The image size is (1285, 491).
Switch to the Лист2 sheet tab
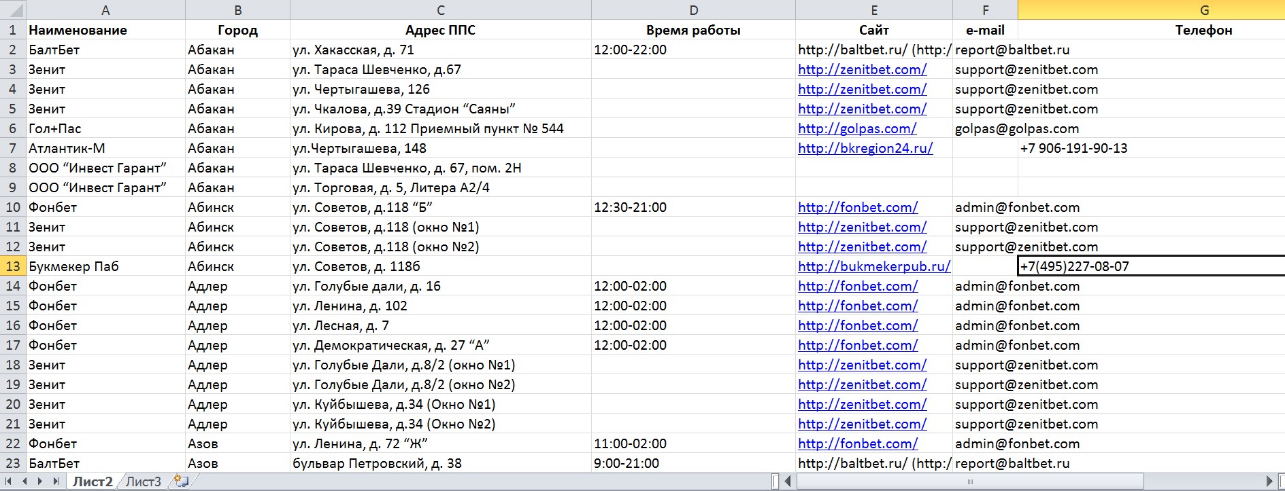[x=93, y=481]
